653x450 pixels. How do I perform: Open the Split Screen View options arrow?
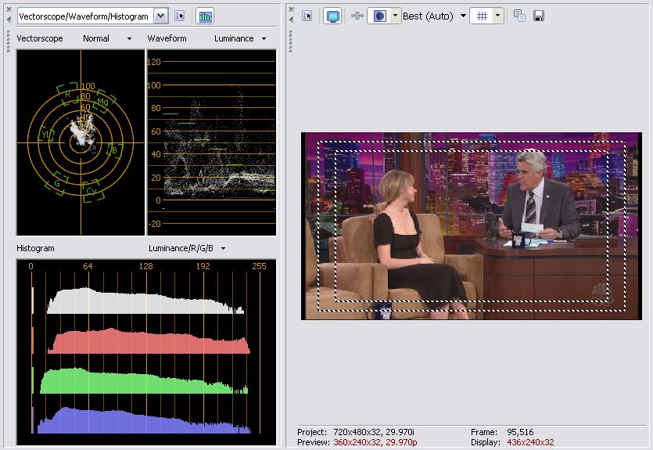click(x=395, y=16)
